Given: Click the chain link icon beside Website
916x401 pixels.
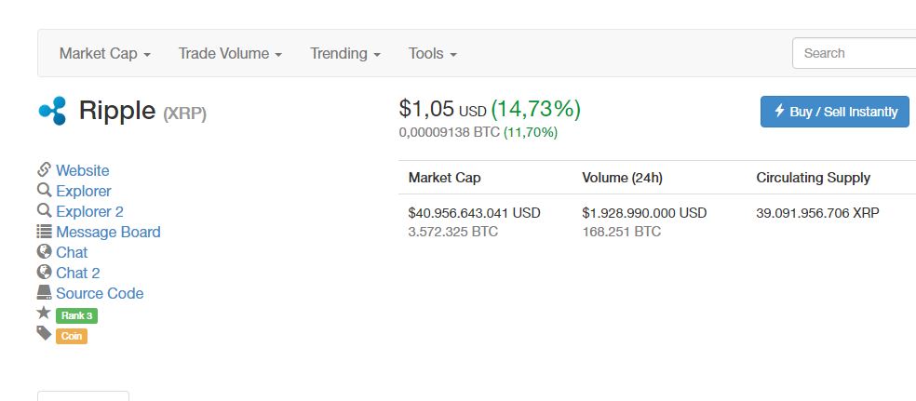Looking at the screenshot, I should (x=44, y=170).
